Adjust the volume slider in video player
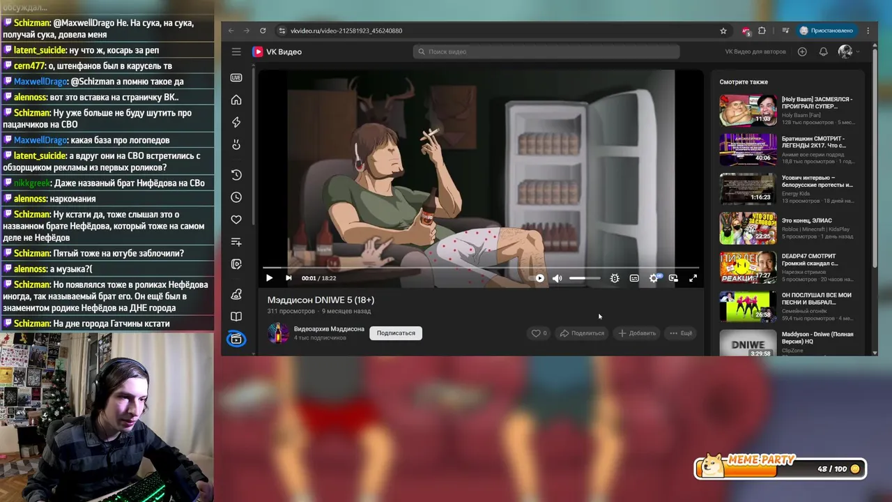Image resolution: width=892 pixels, height=502 pixels. click(585, 278)
